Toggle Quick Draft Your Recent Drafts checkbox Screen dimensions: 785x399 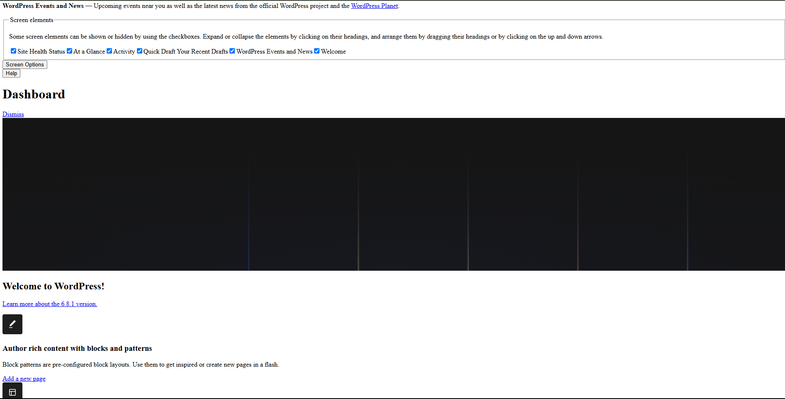click(x=139, y=51)
